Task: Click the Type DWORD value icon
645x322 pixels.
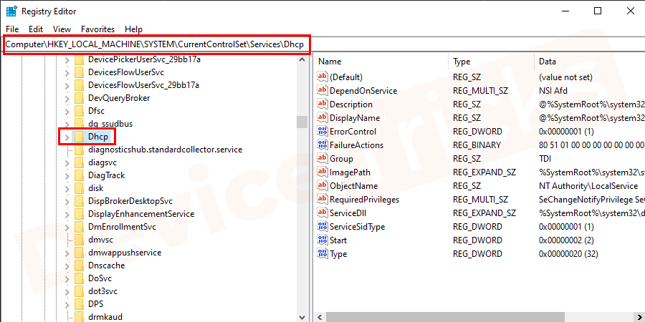Action: pos(322,253)
